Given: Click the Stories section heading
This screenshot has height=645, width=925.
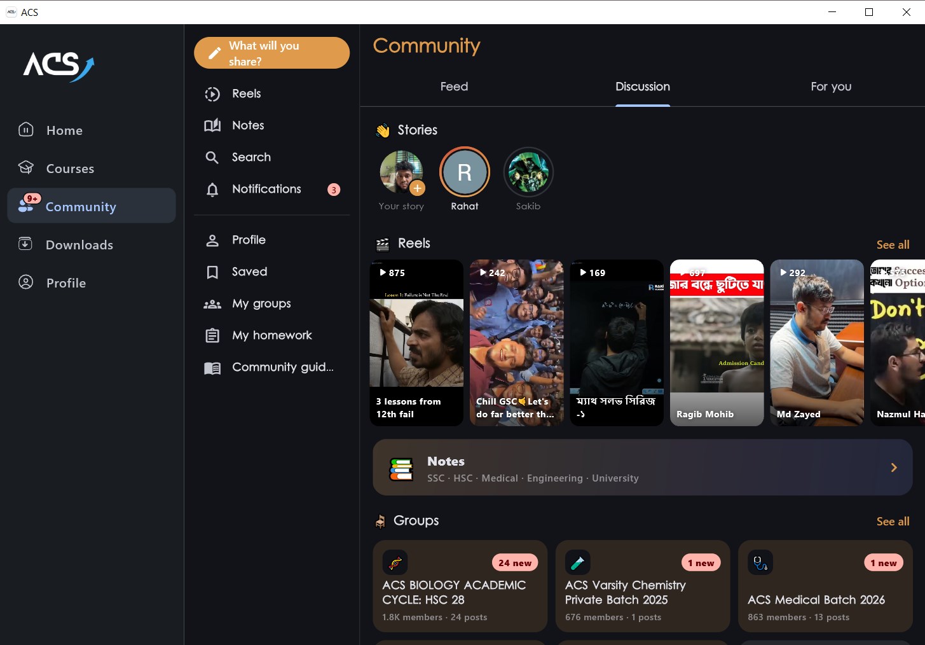Looking at the screenshot, I should [x=418, y=130].
